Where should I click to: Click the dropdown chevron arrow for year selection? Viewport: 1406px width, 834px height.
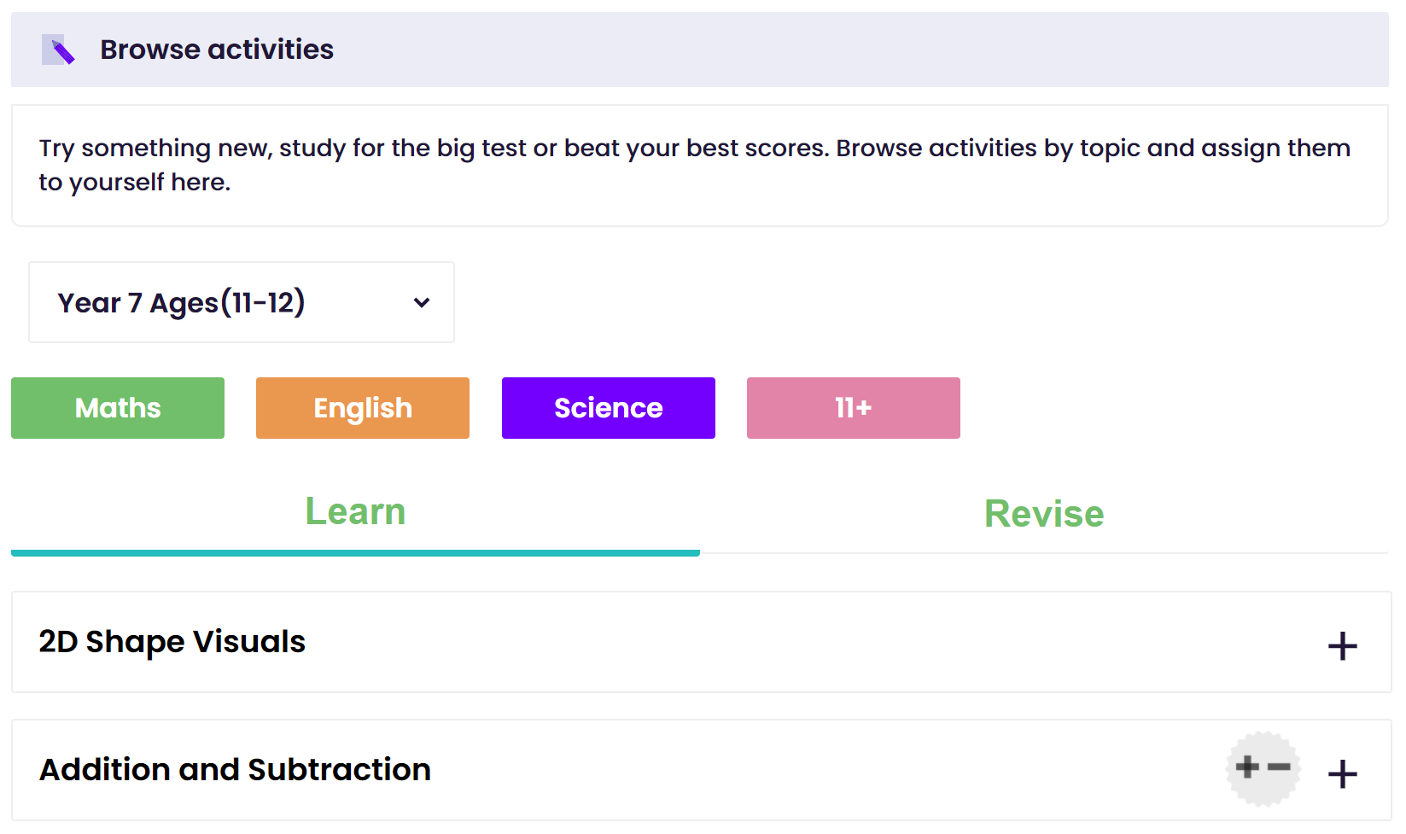(422, 302)
